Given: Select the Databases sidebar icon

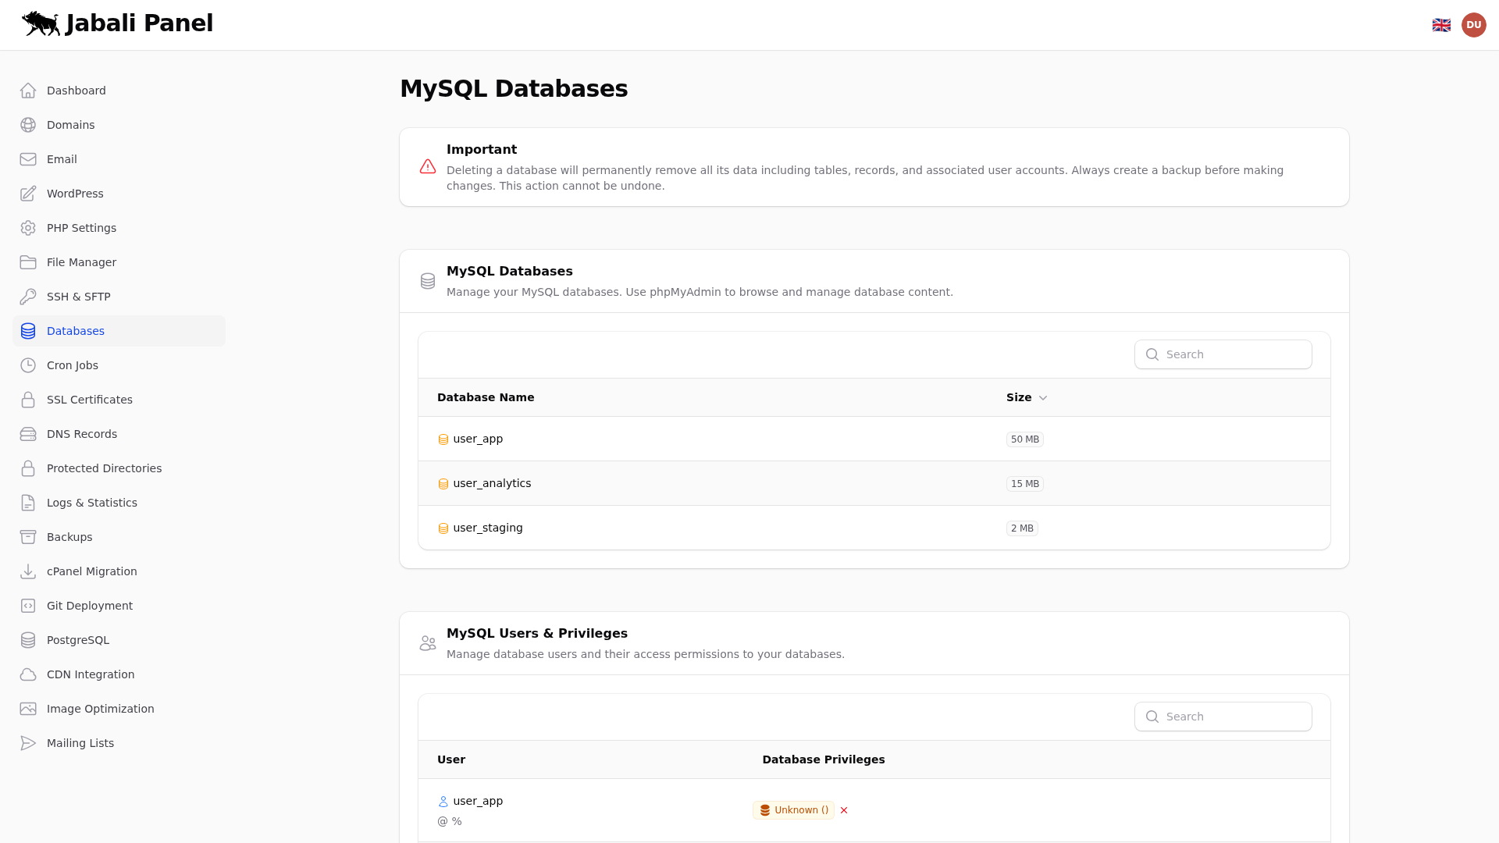Looking at the screenshot, I should pyautogui.click(x=28, y=331).
